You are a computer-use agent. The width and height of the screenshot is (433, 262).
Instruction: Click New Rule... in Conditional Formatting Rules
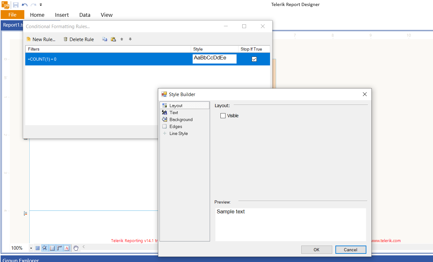tap(41, 39)
